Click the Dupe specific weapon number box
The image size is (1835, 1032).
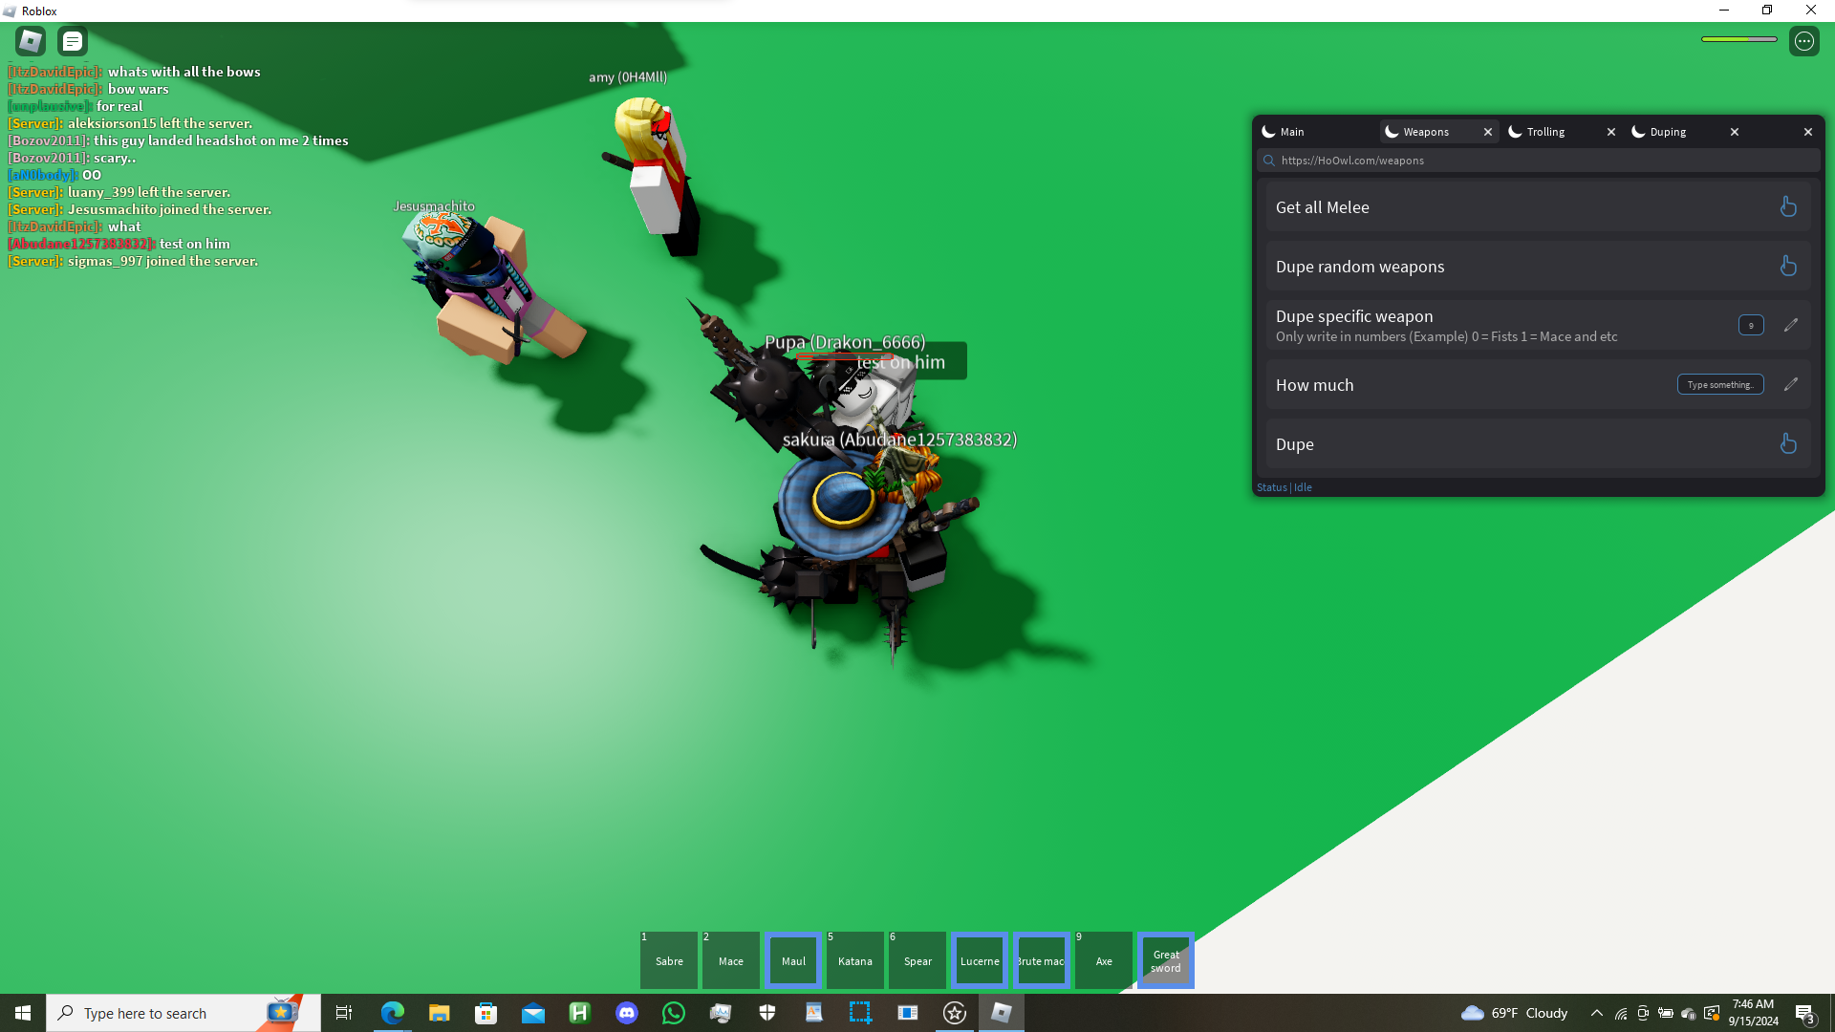click(1750, 325)
